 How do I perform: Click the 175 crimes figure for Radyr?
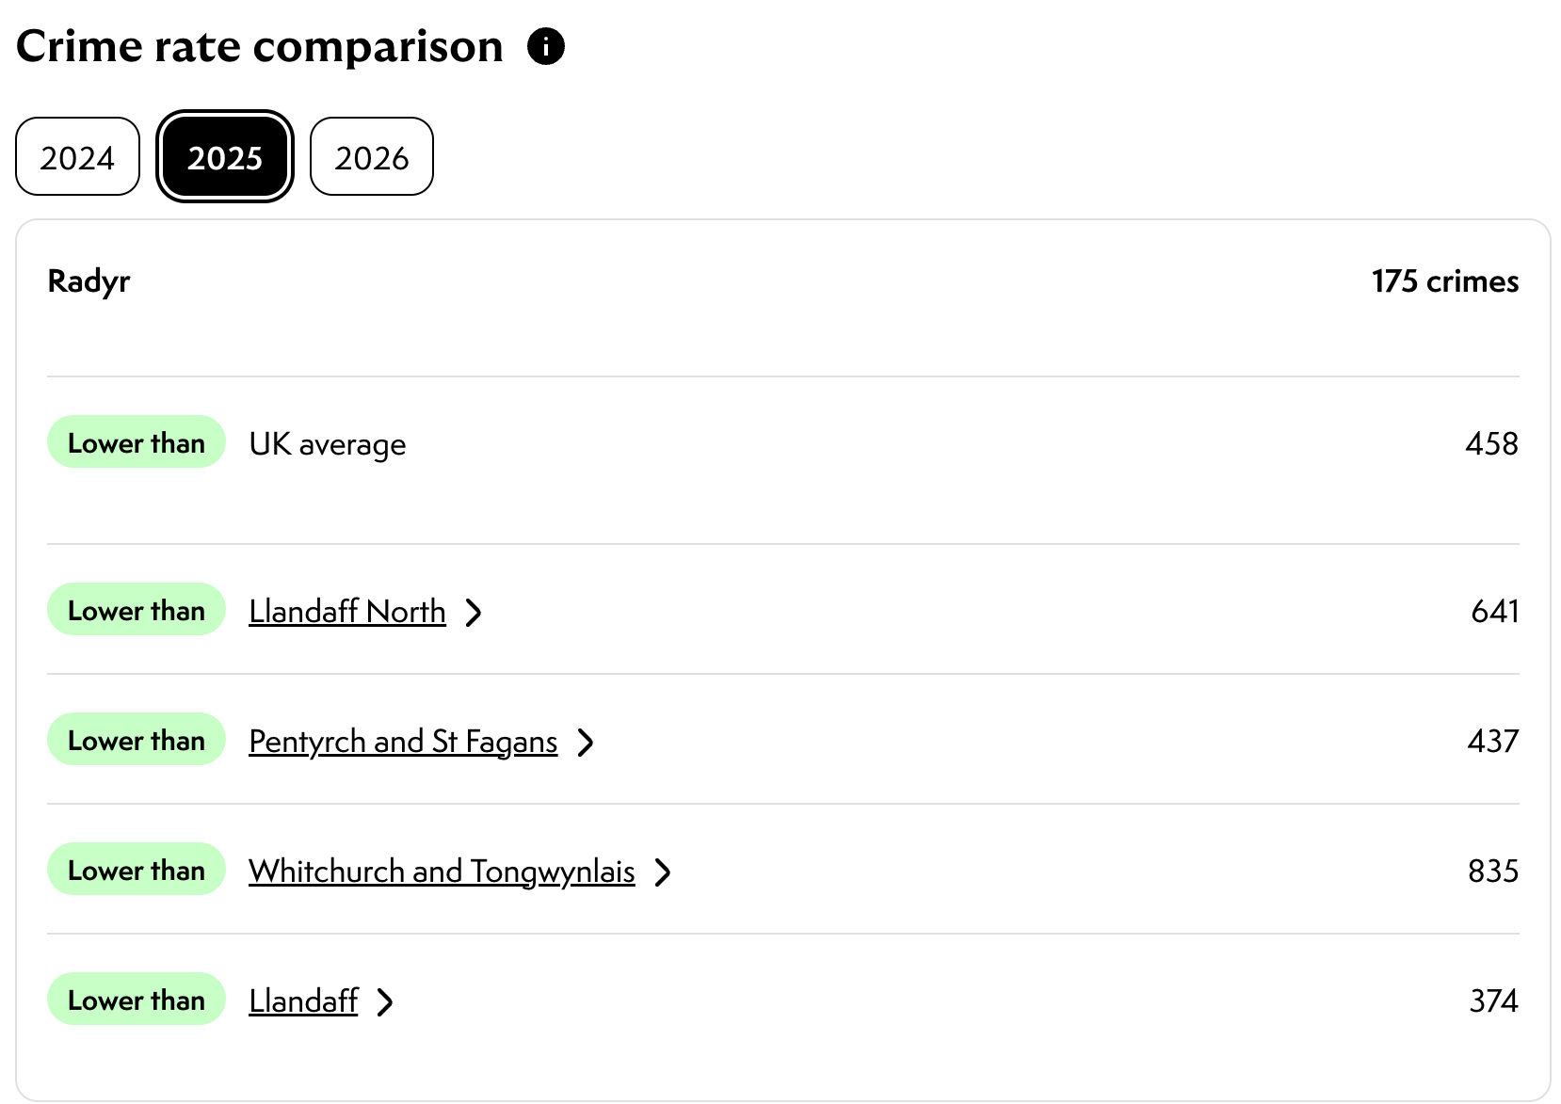[1444, 281]
